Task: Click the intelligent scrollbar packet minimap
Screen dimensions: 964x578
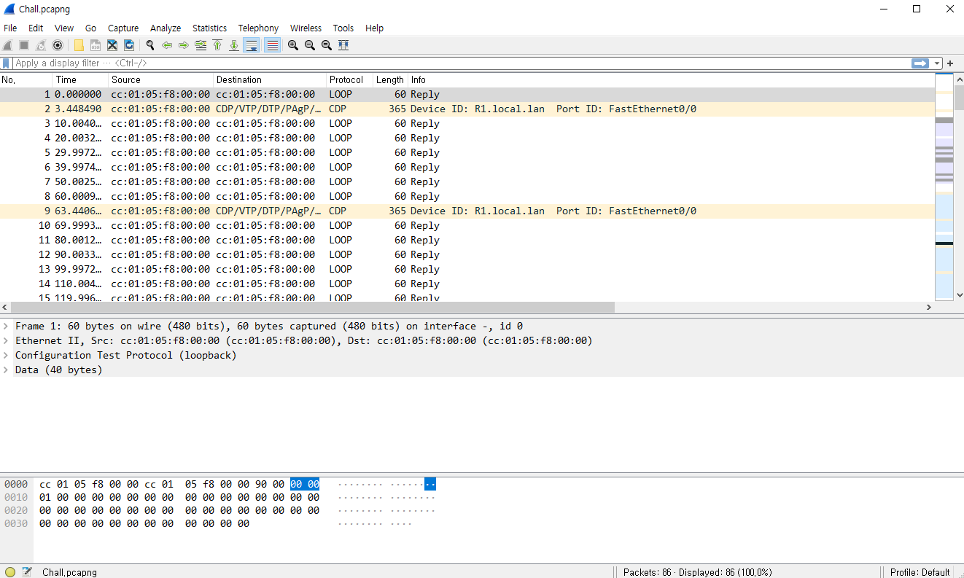Action: [x=944, y=187]
